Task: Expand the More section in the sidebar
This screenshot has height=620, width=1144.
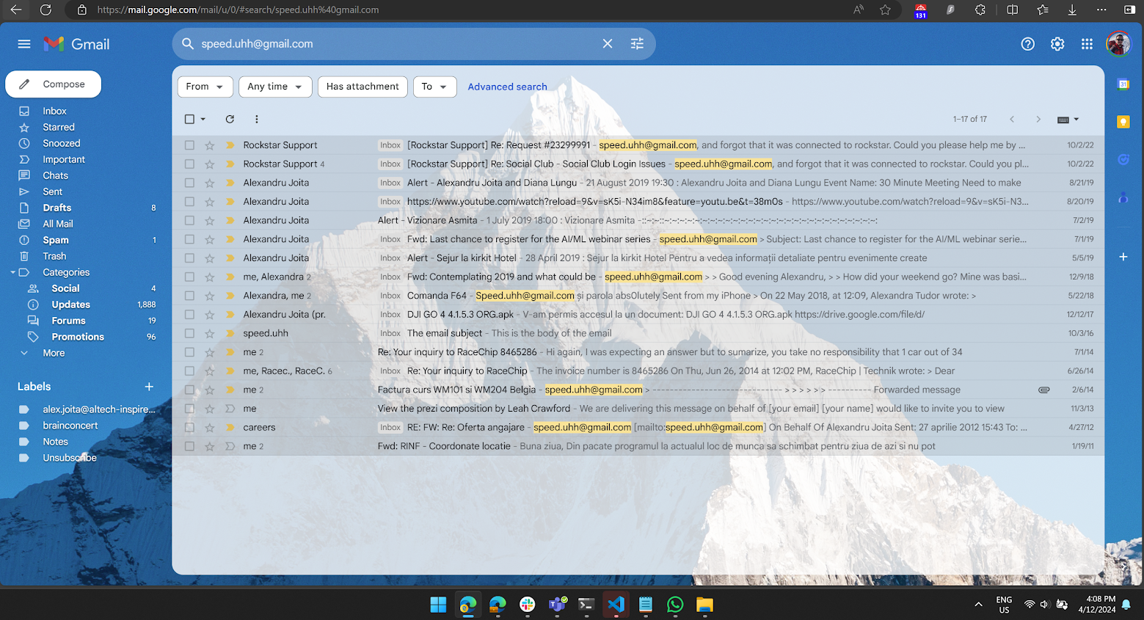Action: coord(54,353)
